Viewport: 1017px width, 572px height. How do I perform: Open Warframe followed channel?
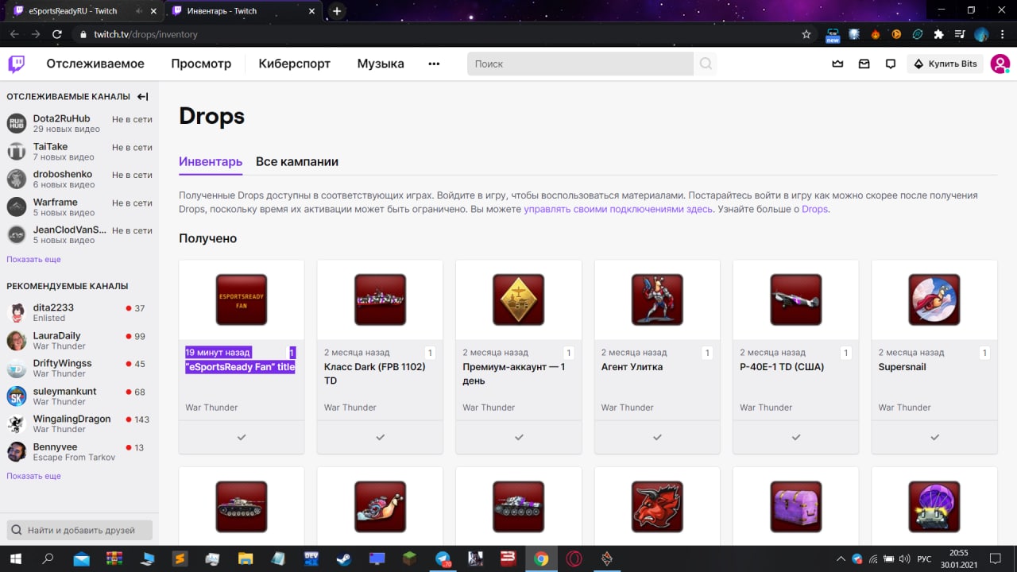click(x=79, y=207)
